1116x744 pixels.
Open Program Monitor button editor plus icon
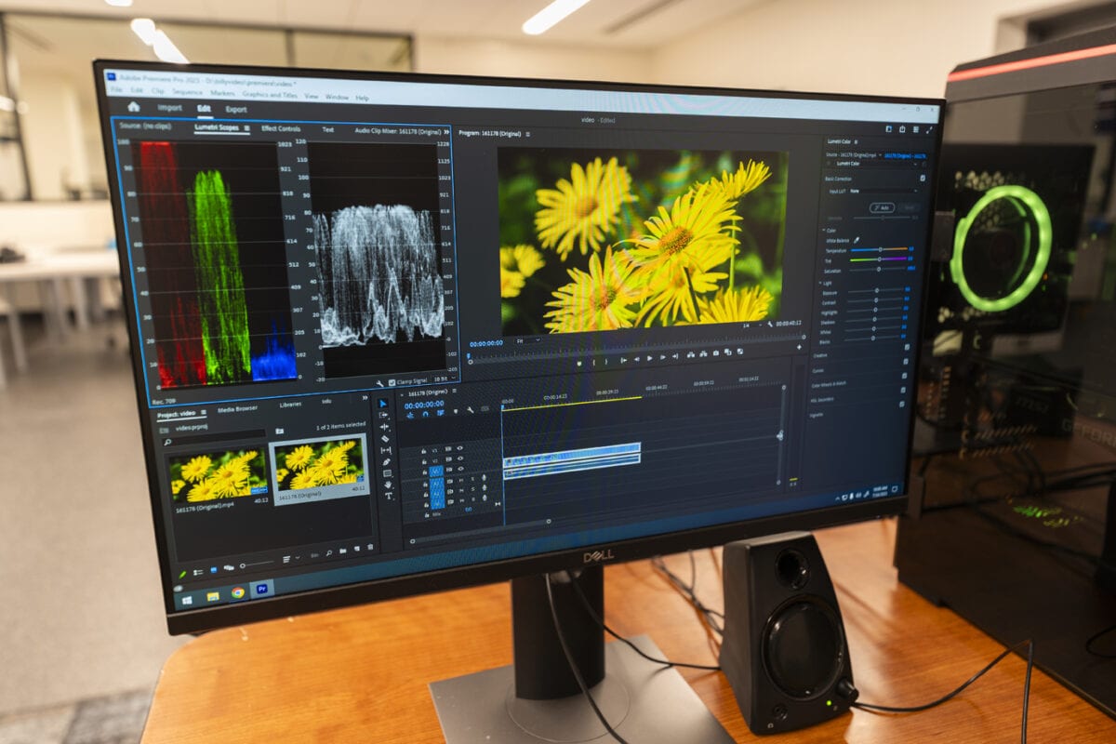pos(799,347)
